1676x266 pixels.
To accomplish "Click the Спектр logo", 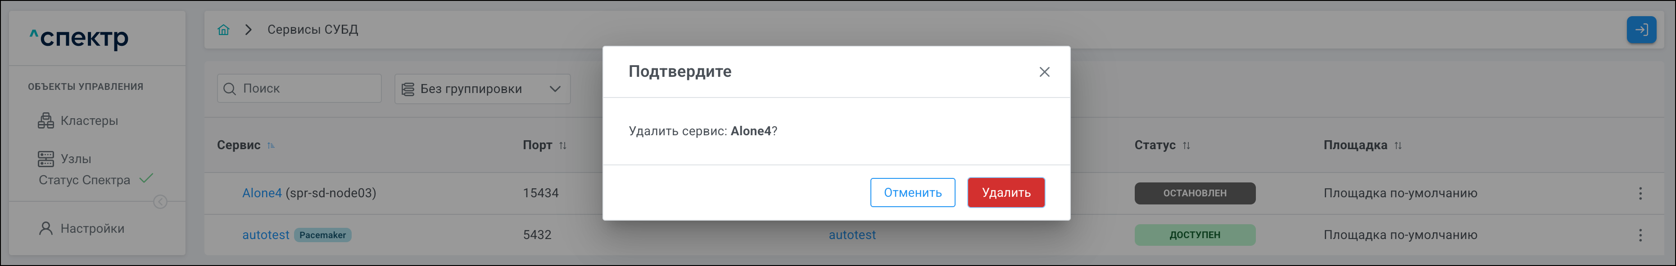I will click(79, 38).
